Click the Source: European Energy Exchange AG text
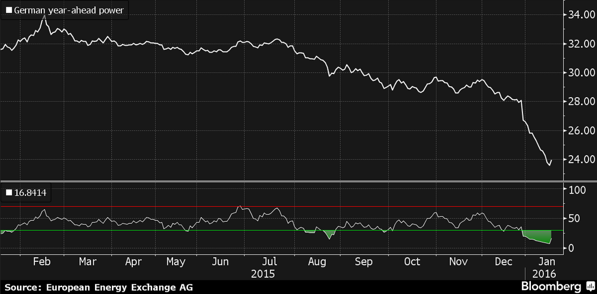597x294 pixels. point(99,287)
